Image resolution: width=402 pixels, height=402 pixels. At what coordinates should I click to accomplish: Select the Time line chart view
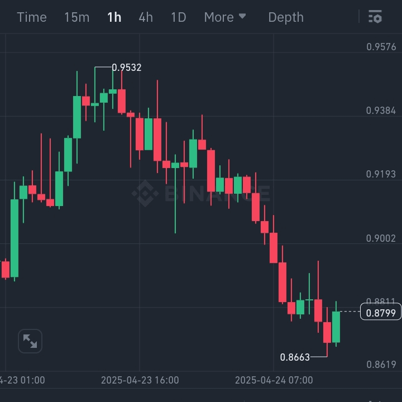coord(32,17)
